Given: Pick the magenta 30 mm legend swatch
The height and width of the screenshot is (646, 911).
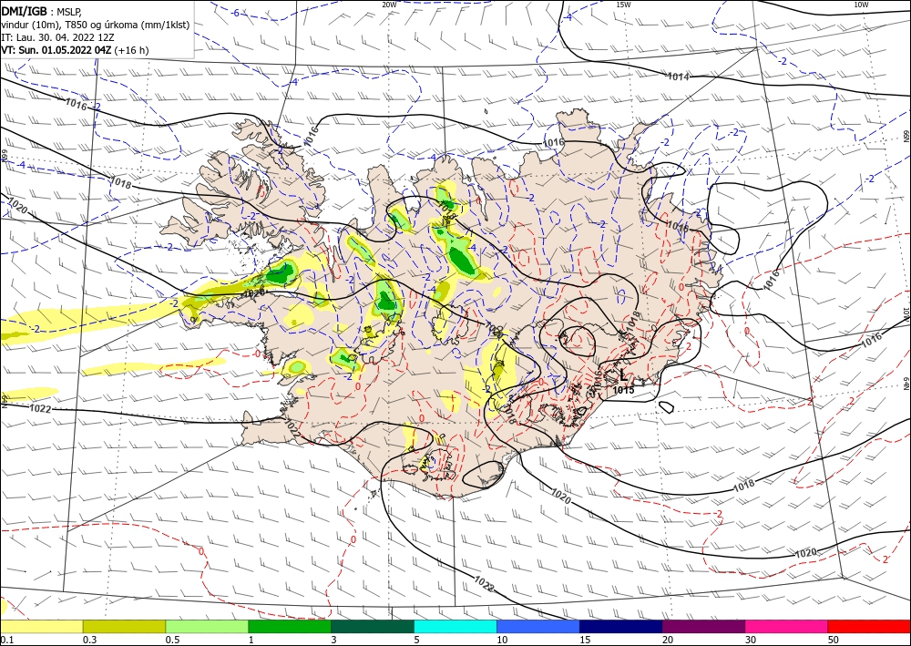Looking at the screenshot, I should point(787,626).
